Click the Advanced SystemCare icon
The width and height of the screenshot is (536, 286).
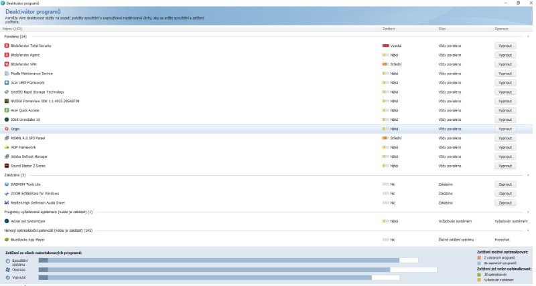(7, 221)
